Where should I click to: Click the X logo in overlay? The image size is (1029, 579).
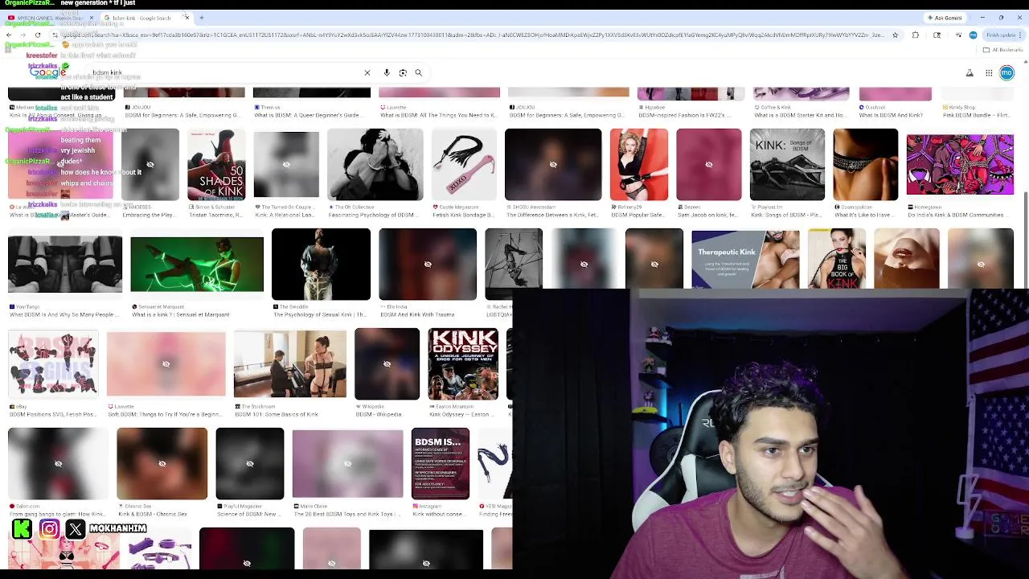[76, 529]
